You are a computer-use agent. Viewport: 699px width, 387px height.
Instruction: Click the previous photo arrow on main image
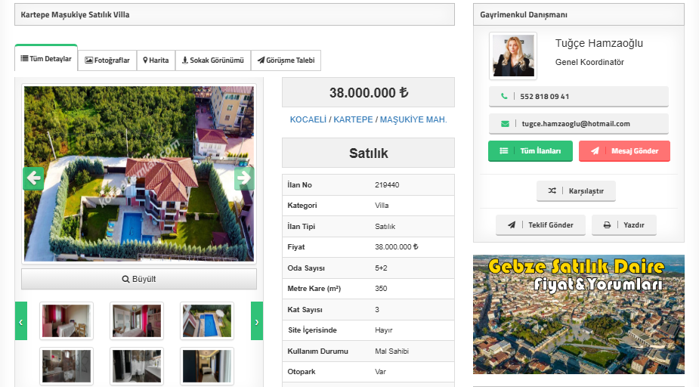33,178
